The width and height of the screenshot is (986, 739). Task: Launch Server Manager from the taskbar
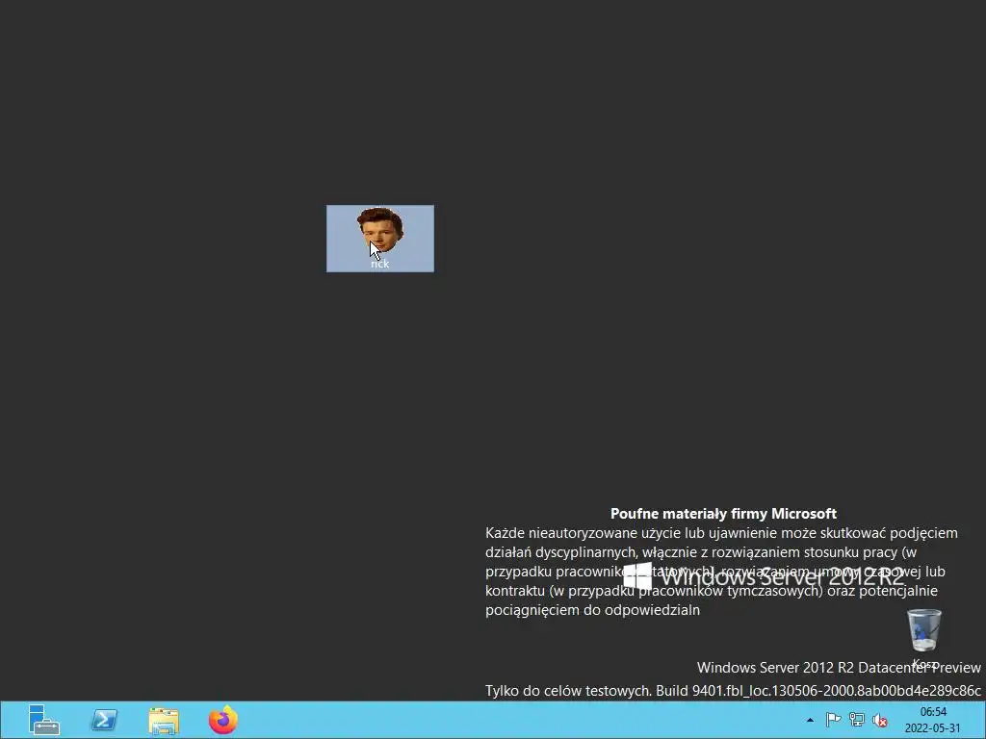[x=44, y=720]
